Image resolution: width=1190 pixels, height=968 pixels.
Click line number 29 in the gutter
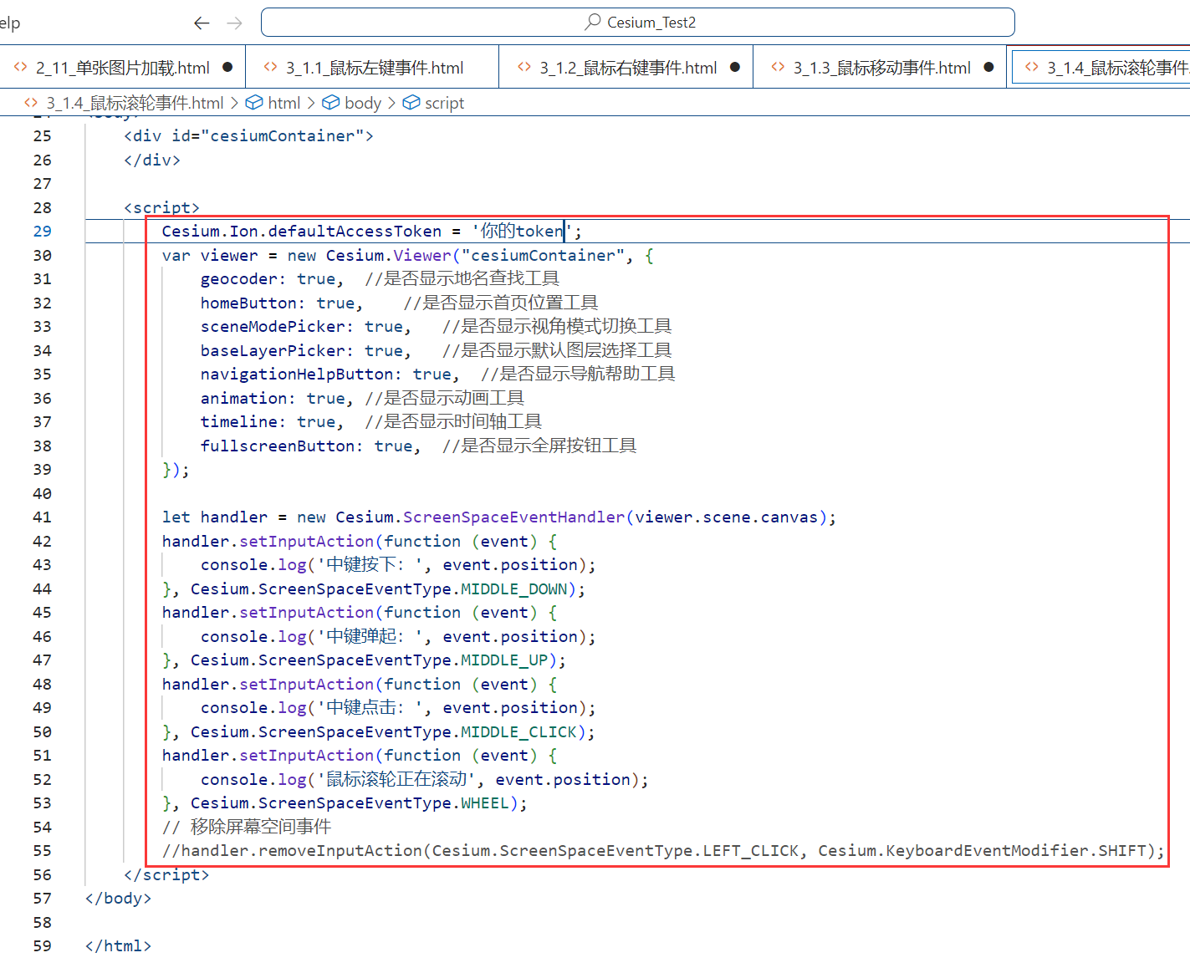click(x=42, y=232)
